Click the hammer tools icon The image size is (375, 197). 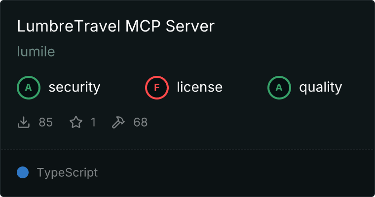(118, 122)
